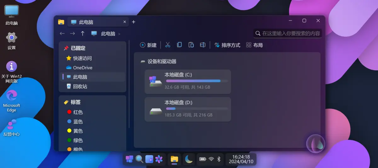Click the rename icon in toolbar
Screen dimensions: 378x168
pos(203,45)
